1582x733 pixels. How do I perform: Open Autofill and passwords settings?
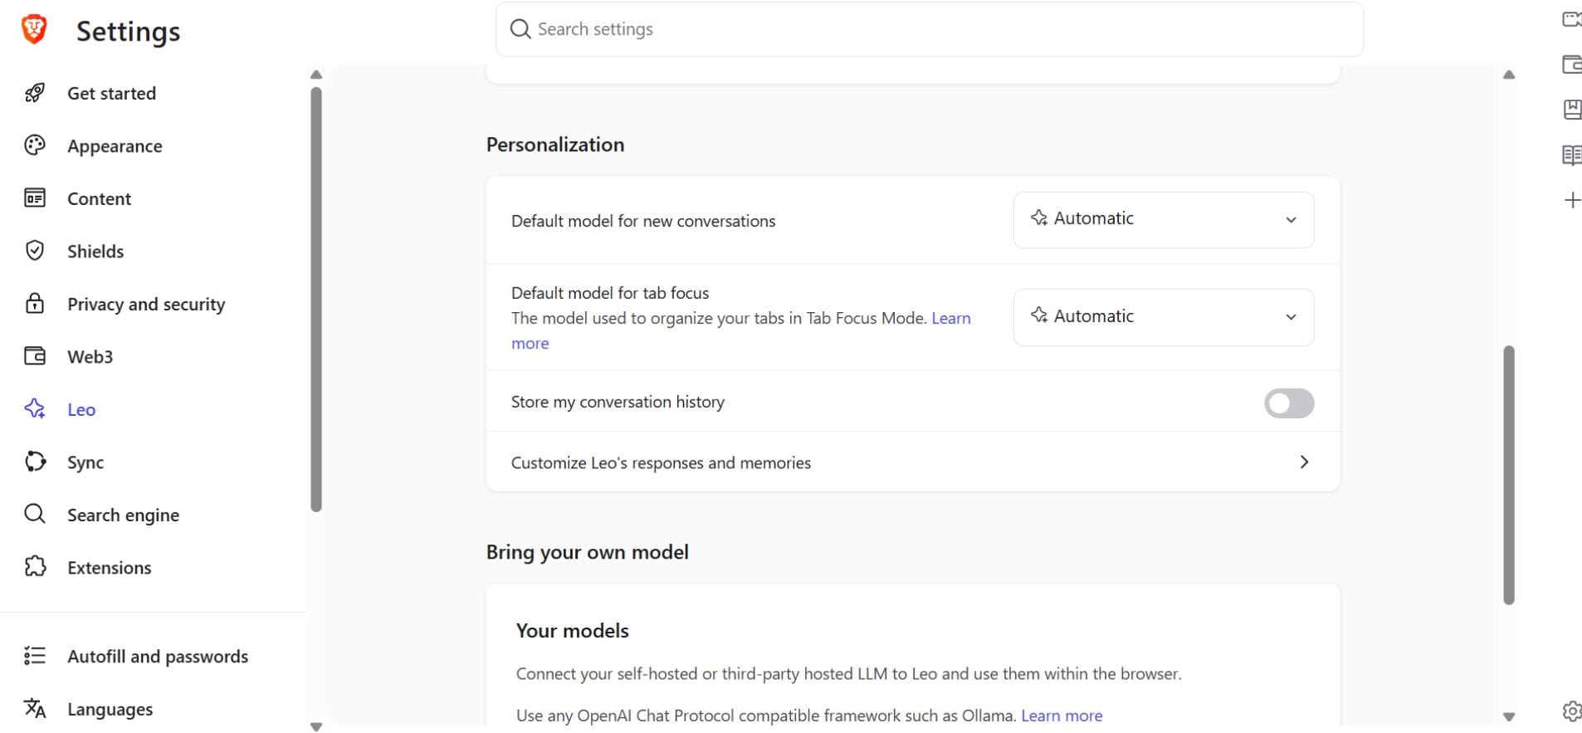[x=158, y=656]
